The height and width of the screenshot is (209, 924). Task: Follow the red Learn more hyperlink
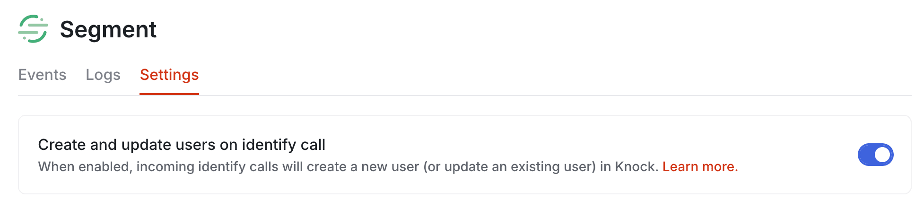coord(700,166)
